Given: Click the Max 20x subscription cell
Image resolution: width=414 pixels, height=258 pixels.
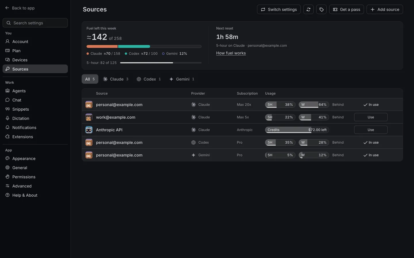Looking at the screenshot, I should (x=244, y=105).
